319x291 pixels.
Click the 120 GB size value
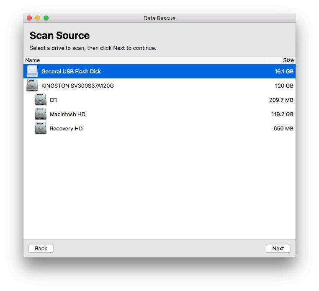284,86
